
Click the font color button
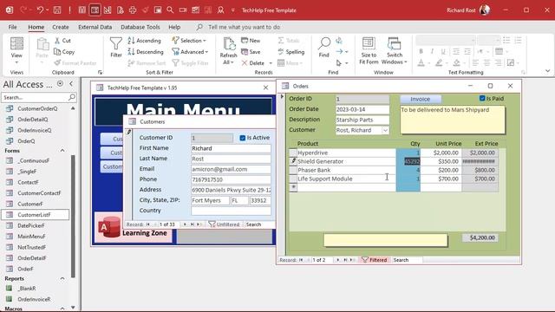421,63
